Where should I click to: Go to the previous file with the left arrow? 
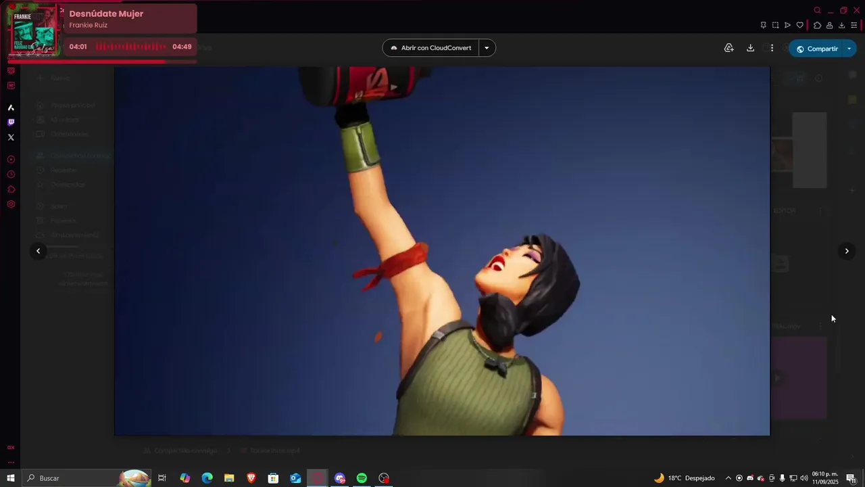coord(38,251)
